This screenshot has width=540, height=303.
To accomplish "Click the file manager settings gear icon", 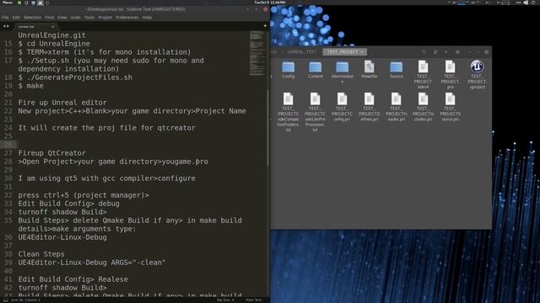I will (x=486, y=52).
